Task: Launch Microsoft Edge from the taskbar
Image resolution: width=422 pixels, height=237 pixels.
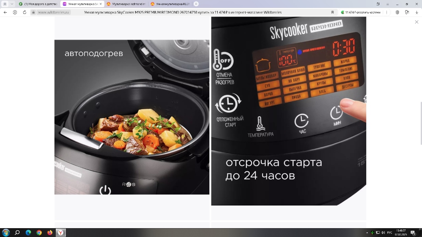Action: pos(28,232)
